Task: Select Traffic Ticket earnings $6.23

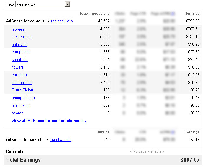Action: (195, 90)
